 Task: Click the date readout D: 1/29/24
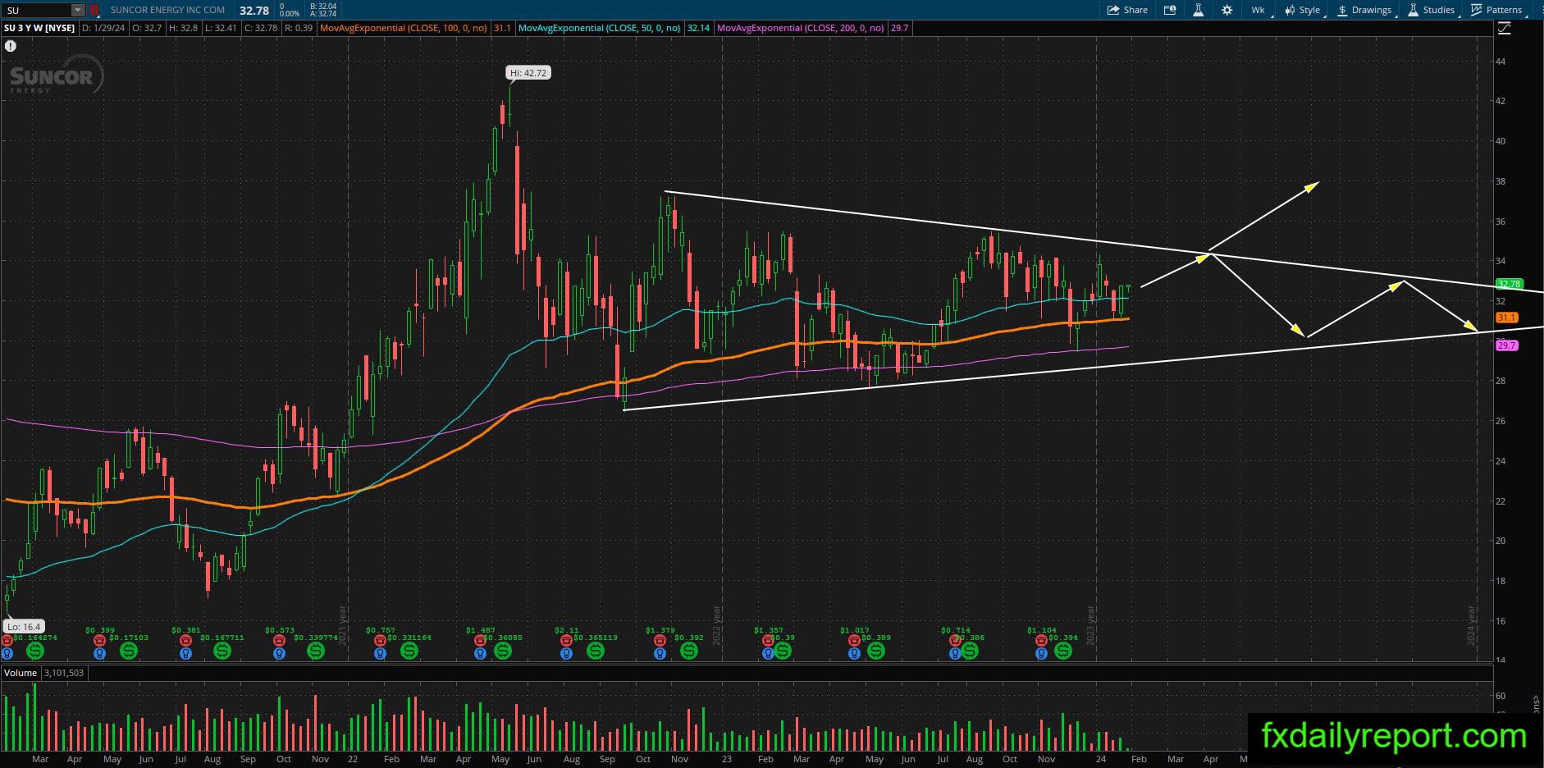(x=102, y=28)
